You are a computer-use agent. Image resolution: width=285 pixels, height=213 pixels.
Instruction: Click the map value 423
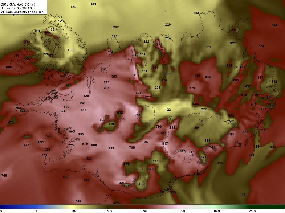[220, 163]
